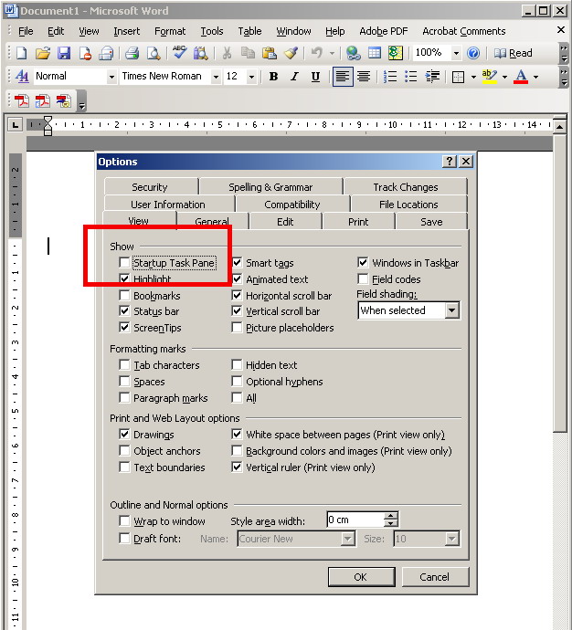Toggle Bold formatting
The height and width of the screenshot is (630, 572).
point(273,77)
